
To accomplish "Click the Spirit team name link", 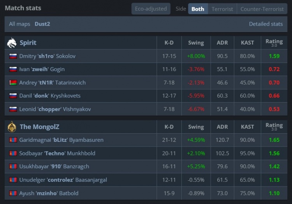I will (x=28, y=43).
